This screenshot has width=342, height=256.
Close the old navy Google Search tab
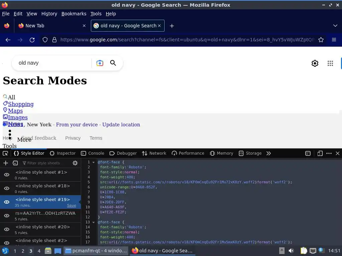pos(159,26)
